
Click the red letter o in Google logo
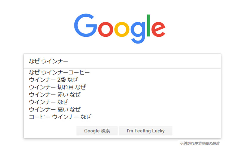(x=106, y=29)
